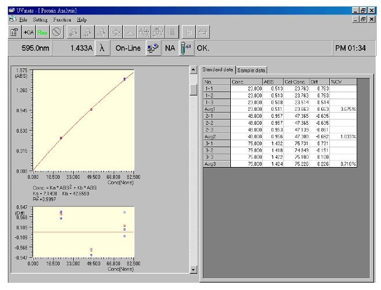Click the 1.833% CV value for Avg2
Screen dimensions: 381x290
click(343, 137)
